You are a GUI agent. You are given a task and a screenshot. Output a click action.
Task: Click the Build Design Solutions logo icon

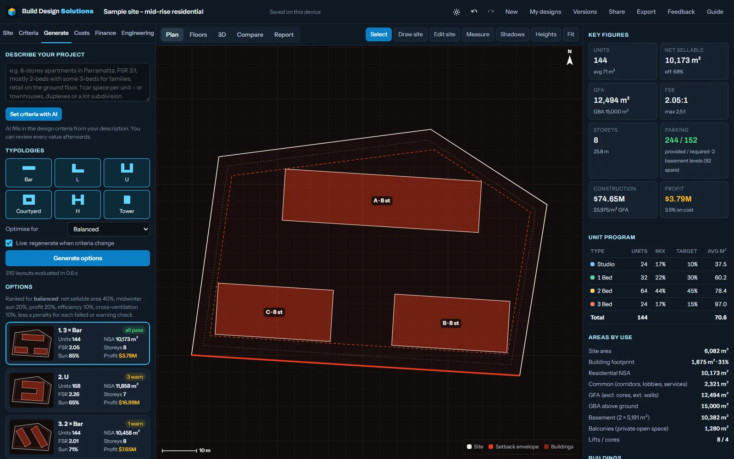(x=12, y=11)
